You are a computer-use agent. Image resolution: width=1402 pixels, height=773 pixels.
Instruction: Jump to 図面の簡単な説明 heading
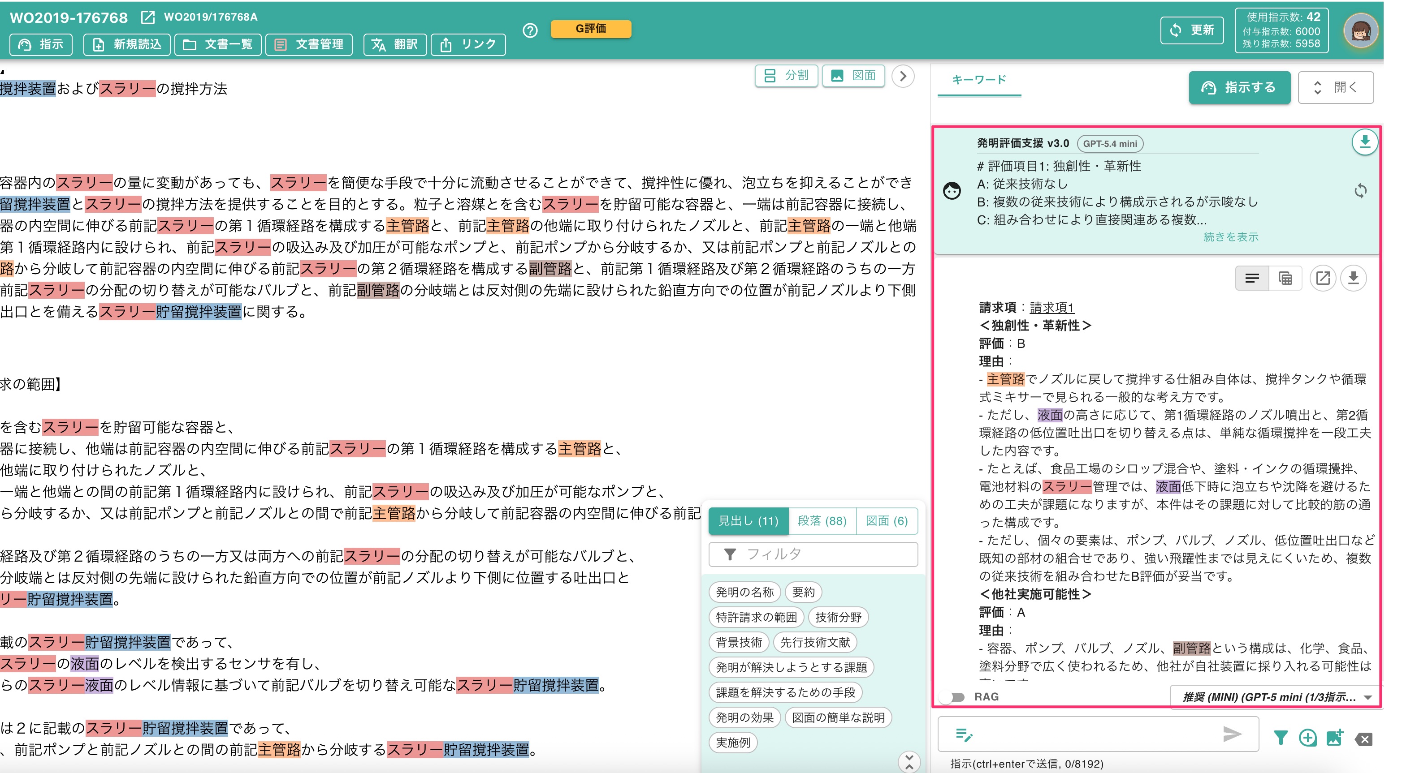pos(838,717)
